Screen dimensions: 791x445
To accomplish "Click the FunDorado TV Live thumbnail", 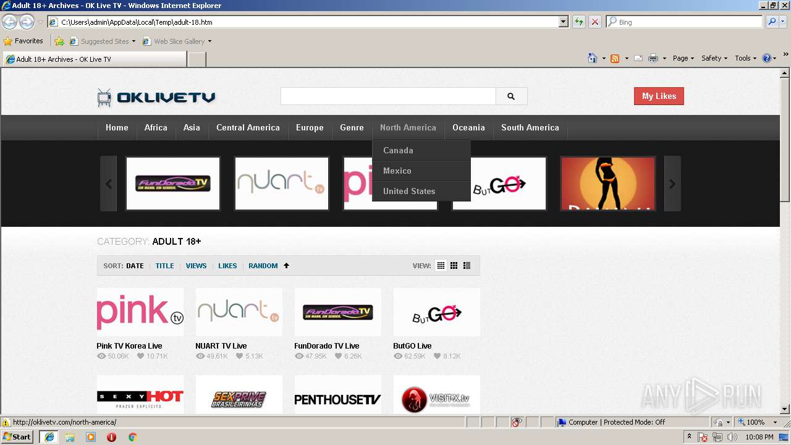I will (338, 312).
